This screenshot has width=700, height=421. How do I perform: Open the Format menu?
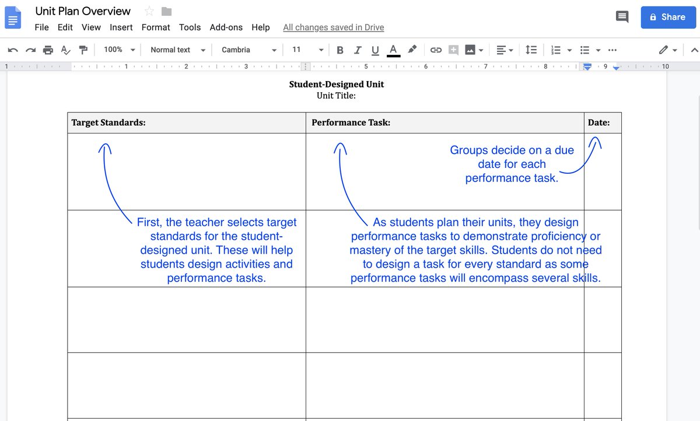point(155,27)
